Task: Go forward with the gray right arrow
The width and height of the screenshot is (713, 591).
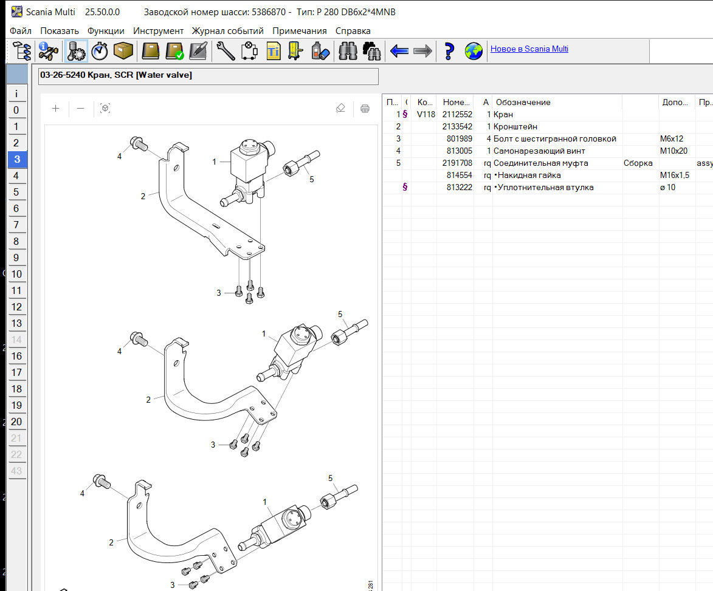Action: coord(423,51)
